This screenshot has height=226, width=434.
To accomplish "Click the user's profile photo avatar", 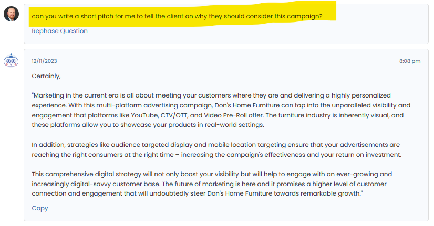I will pyautogui.click(x=11, y=14).
